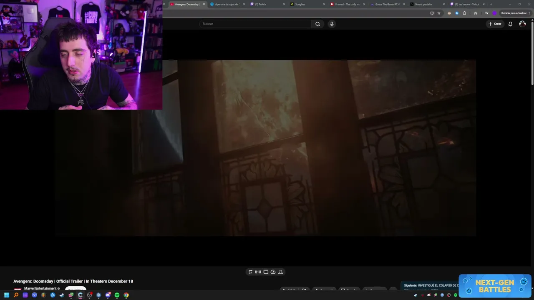Switch to the (1) Twitch tab
Image resolution: width=534 pixels, height=300 pixels.
267,4
